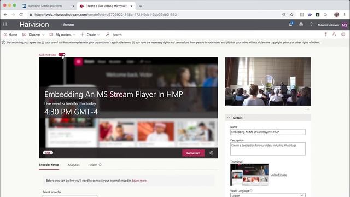The width and height of the screenshot is (350, 197).
Task: Click the smiley feedback icon
Action: [x=343, y=34]
